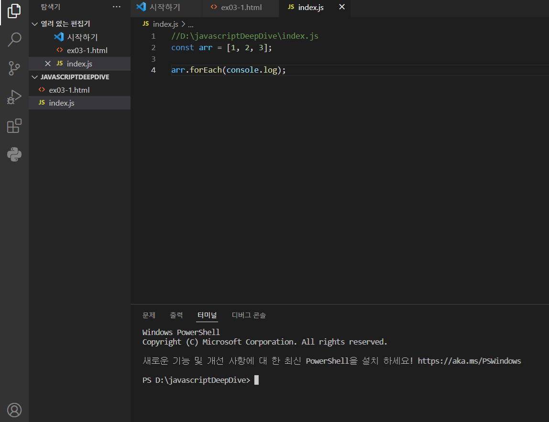Viewport: 549px width, 422px height.
Task: Open the Search view in activity bar
Action: [x=14, y=40]
